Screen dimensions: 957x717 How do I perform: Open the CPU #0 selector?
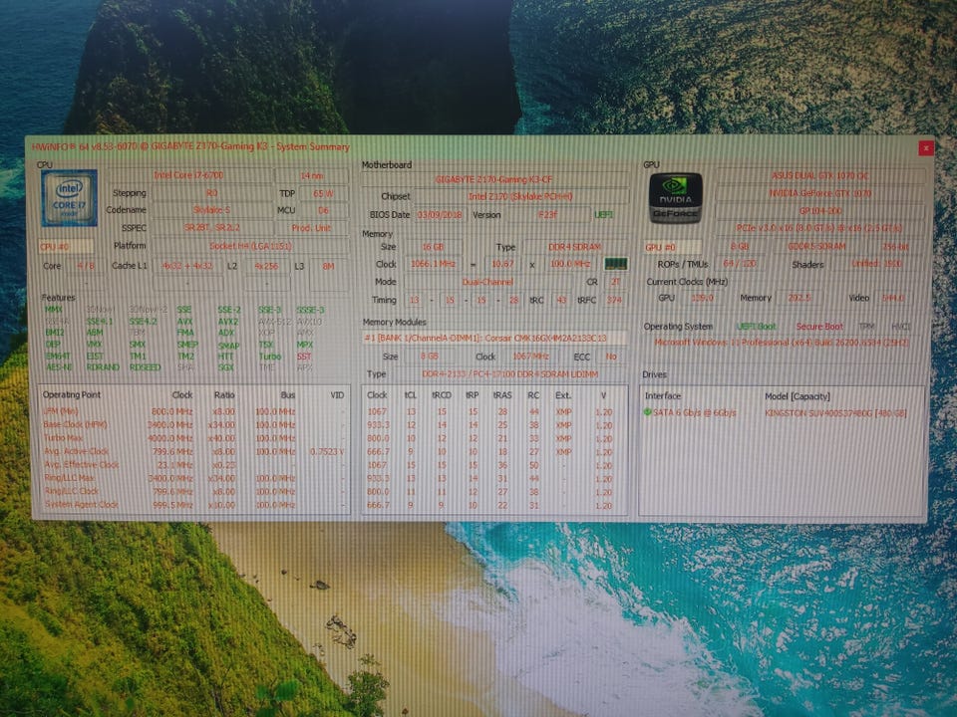(66, 246)
